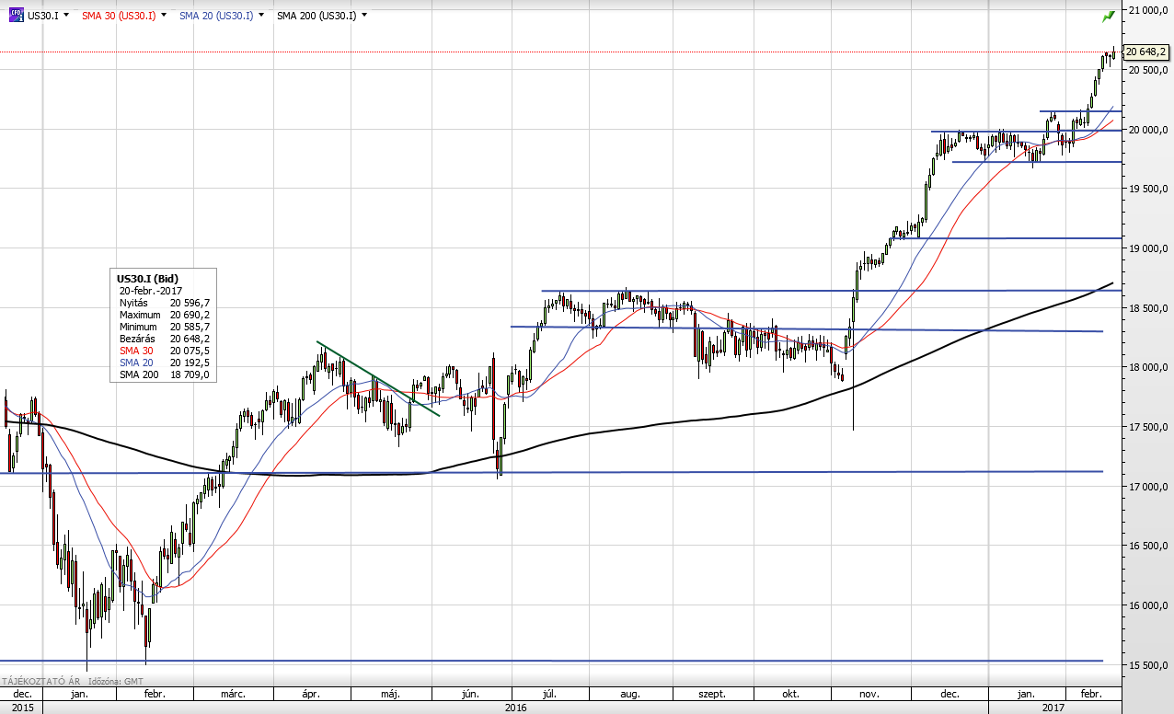Click the 16 000,0 price axis label
The width and height of the screenshot is (1174, 714).
coord(1147,605)
